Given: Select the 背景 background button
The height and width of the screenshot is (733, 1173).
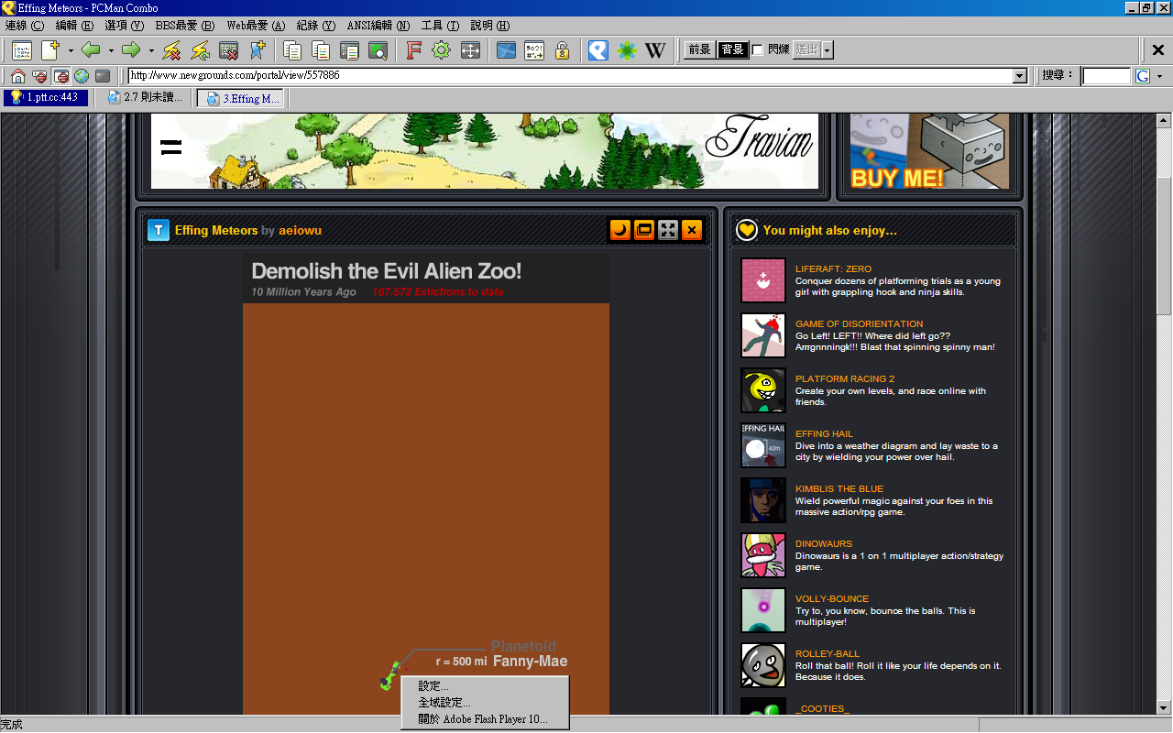Looking at the screenshot, I should pos(732,50).
